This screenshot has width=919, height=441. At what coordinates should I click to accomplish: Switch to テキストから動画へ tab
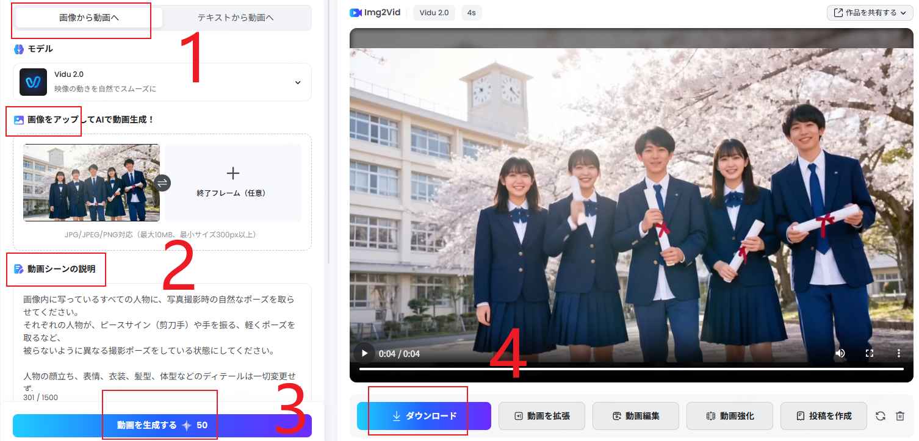(236, 18)
